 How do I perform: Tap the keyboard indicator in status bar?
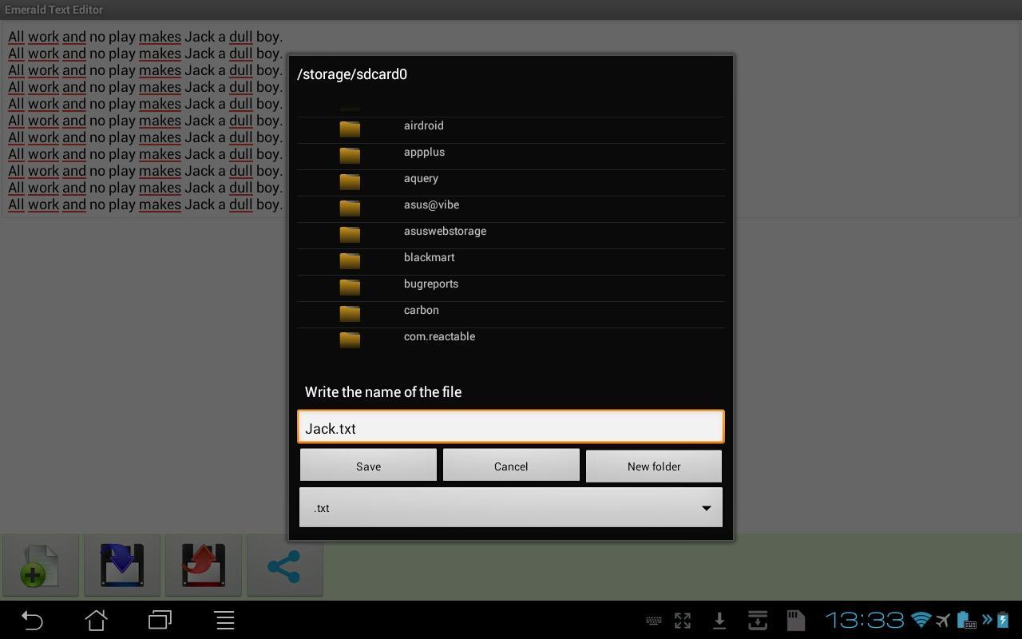point(653,621)
